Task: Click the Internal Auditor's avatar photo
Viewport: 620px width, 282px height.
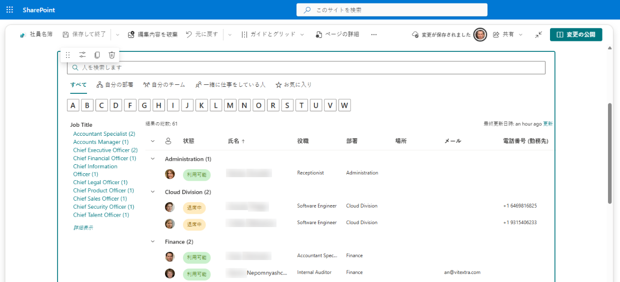Action: click(x=170, y=274)
